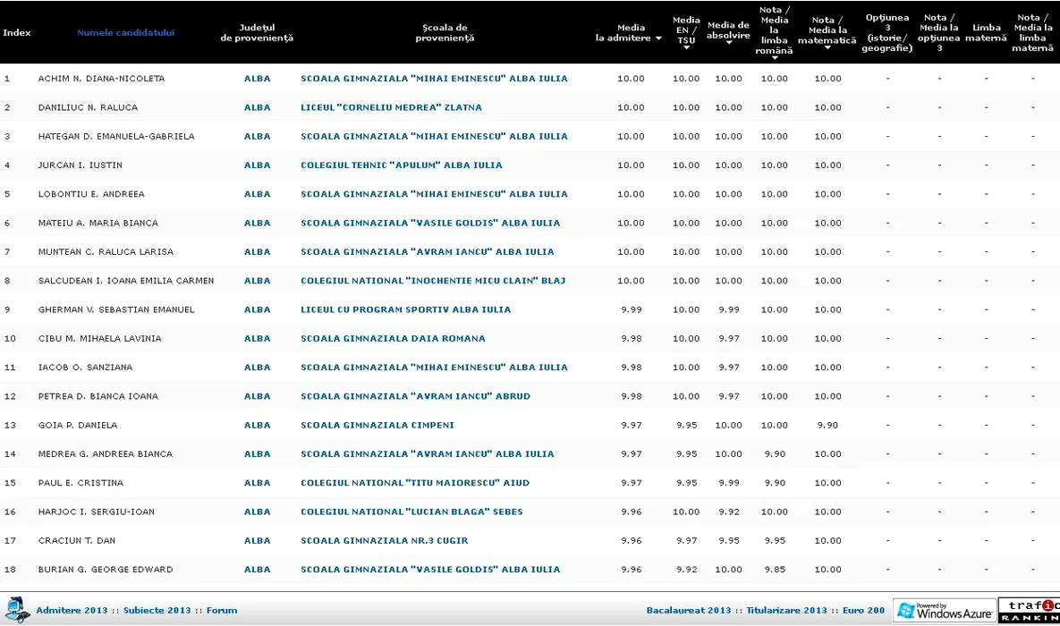
Task: Open Bacalaureat 2013 link
Action: [688, 611]
